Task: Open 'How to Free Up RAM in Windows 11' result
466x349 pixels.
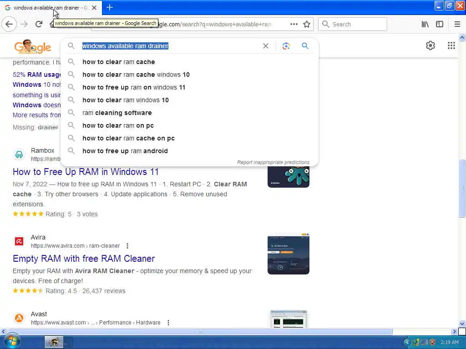Action: pos(86,172)
